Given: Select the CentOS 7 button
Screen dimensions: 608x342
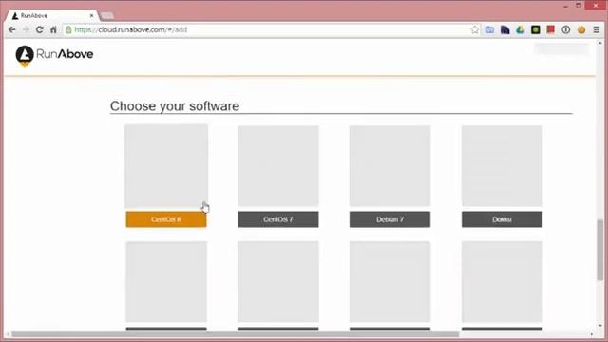Looking at the screenshot, I should [278, 219].
